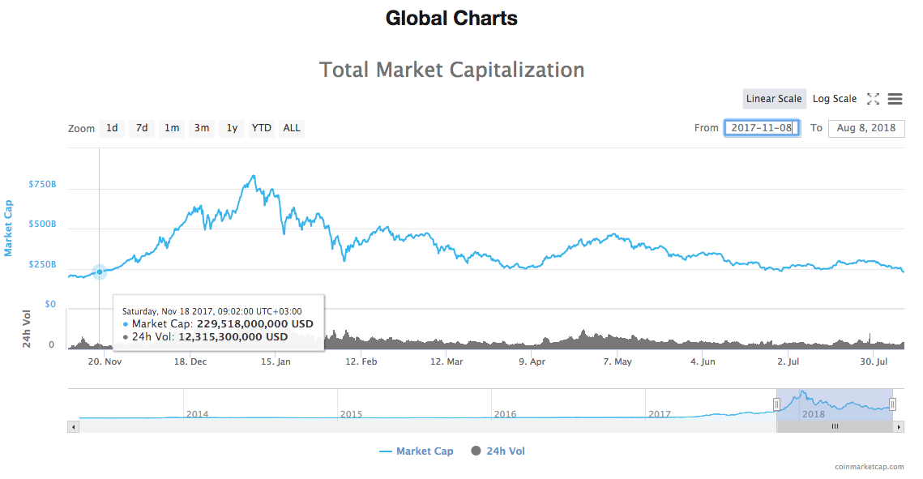Image resolution: width=923 pixels, height=479 pixels.
Task: Select the 7d zoom range
Action: pos(141,127)
